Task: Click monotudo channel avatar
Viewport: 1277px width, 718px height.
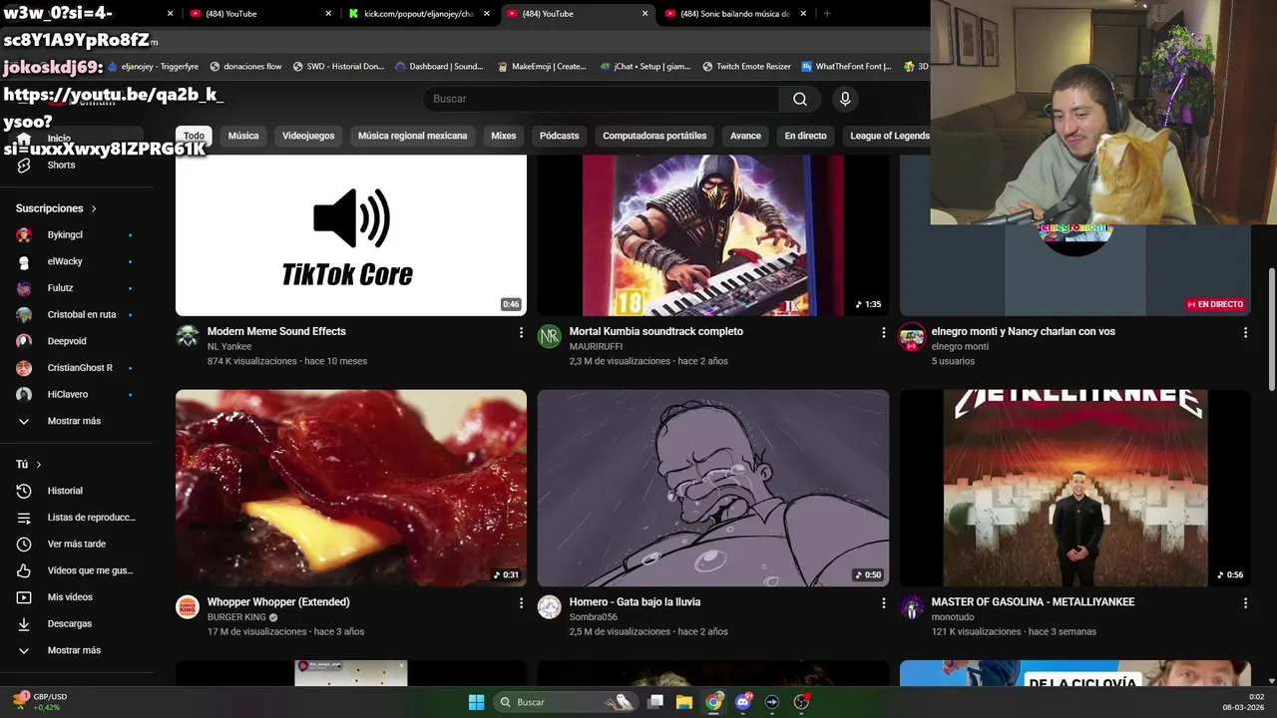Action: (x=912, y=606)
